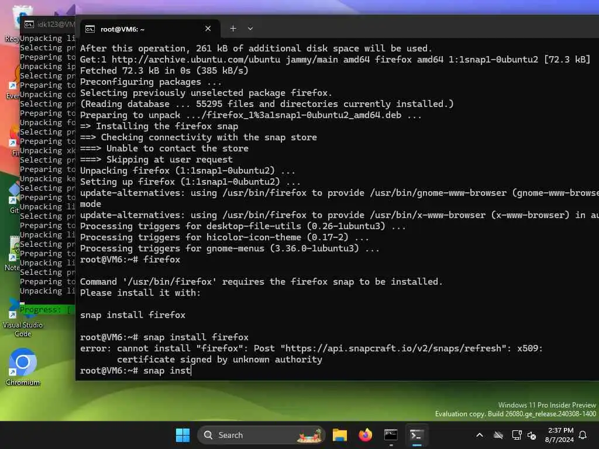This screenshot has height=449, width=599.
Task: Switch to Windows Terminal in the taskbar
Action: [x=416, y=435]
